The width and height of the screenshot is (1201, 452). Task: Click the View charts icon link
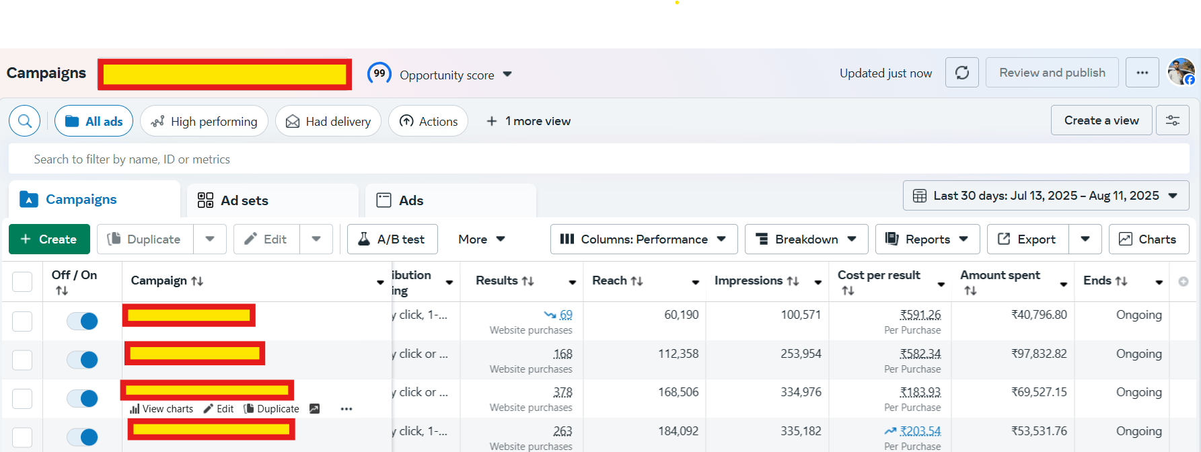coord(161,409)
